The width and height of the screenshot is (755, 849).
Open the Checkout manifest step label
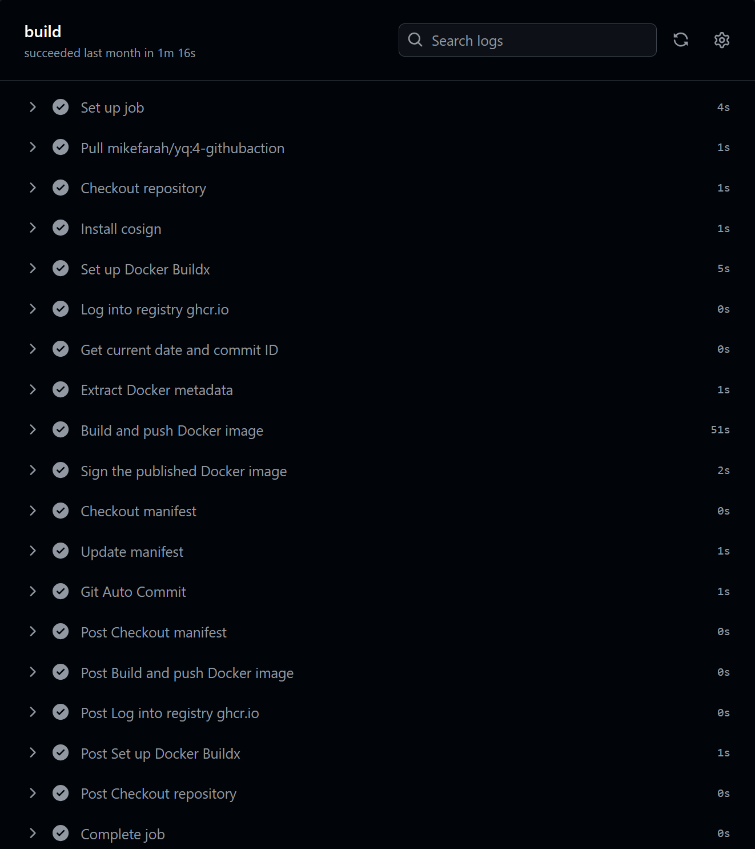click(138, 511)
